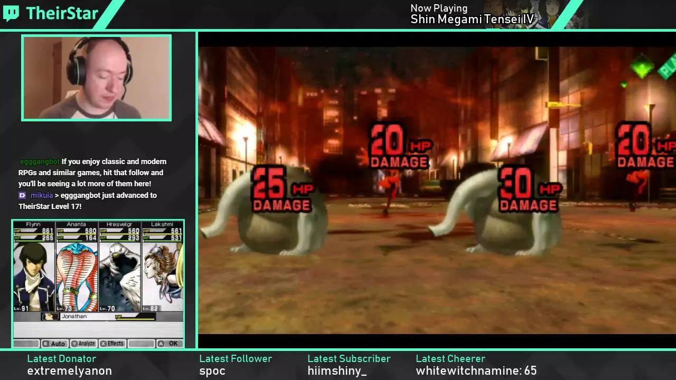Click Lakshmi's HP bar showing 561
676x380 pixels.
[x=162, y=231]
